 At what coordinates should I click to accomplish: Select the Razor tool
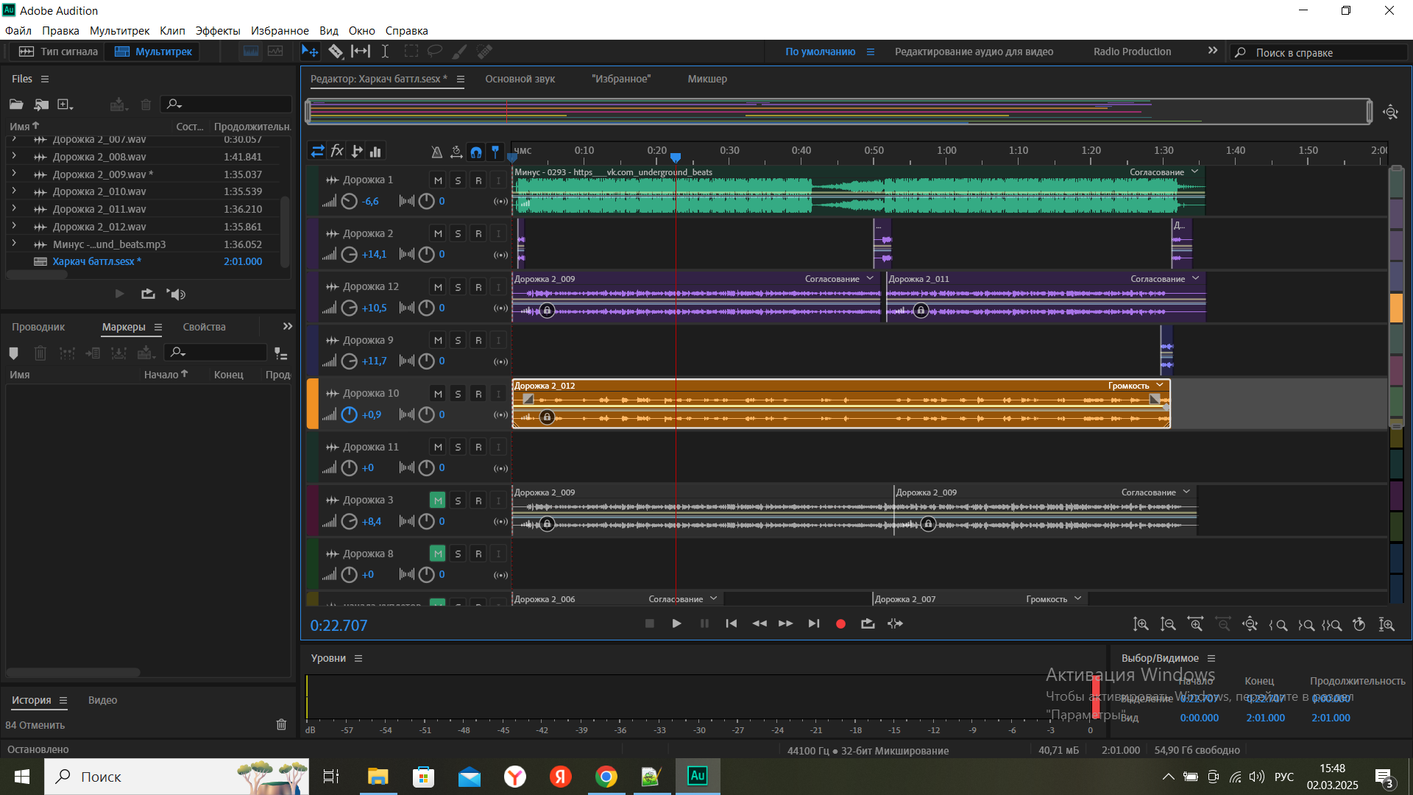click(336, 52)
